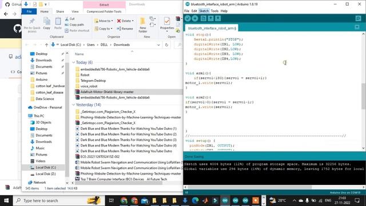Collapse the Yesterday (14) group
366x206 pixels.
click(74, 105)
